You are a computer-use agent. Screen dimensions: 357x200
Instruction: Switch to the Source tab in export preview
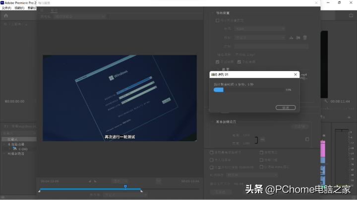[42, 10]
